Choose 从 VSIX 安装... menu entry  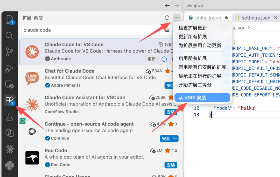click(202, 98)
